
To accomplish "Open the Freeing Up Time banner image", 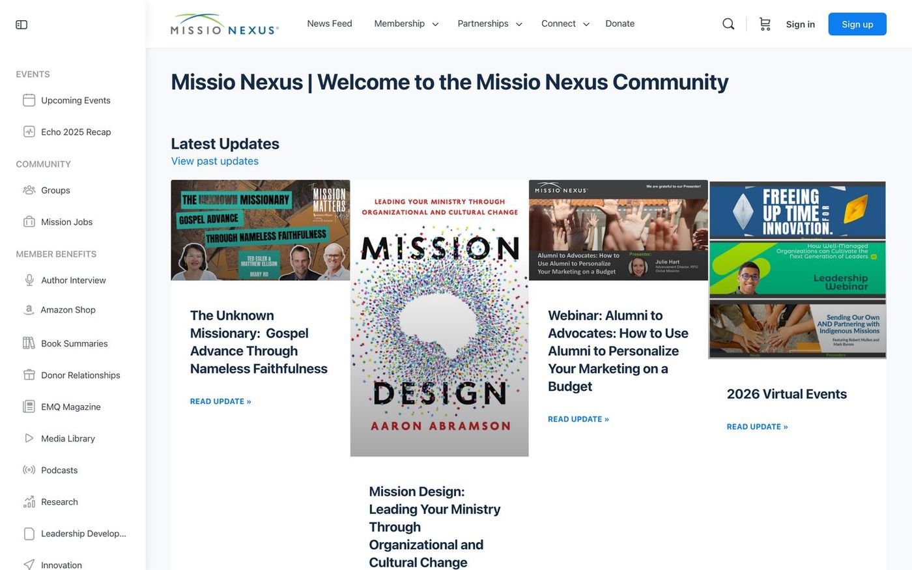I will [x=797, y=270].
